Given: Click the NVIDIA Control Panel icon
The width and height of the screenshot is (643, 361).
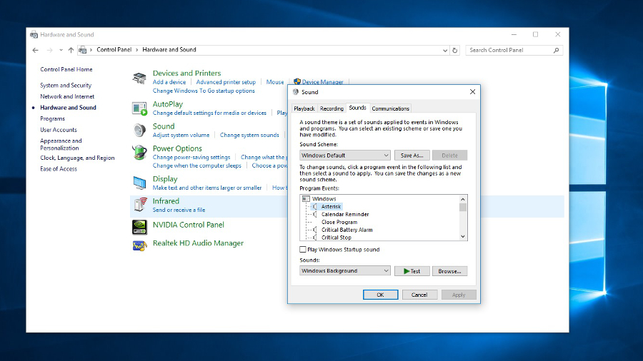Looking at the screenshot, I should (x=139, y=227).
